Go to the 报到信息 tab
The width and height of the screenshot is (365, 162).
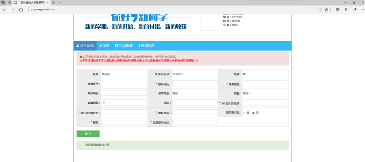(x=146, y=46)
